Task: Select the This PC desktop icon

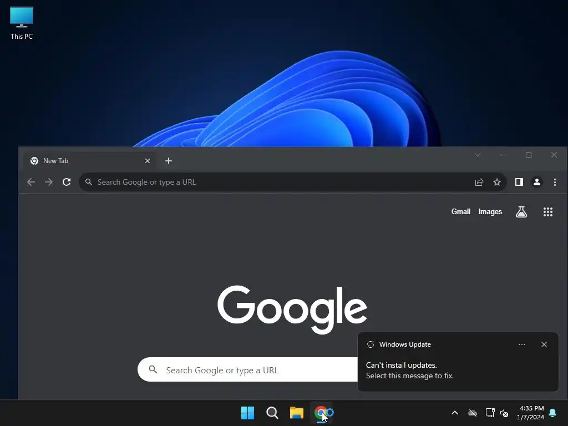Action: (22, 23)
